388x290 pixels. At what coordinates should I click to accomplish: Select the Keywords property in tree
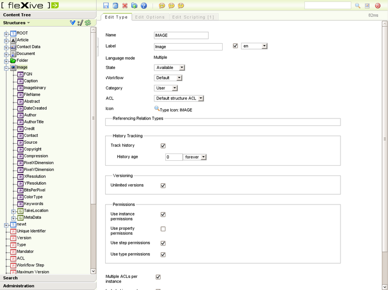coord(33,204)
